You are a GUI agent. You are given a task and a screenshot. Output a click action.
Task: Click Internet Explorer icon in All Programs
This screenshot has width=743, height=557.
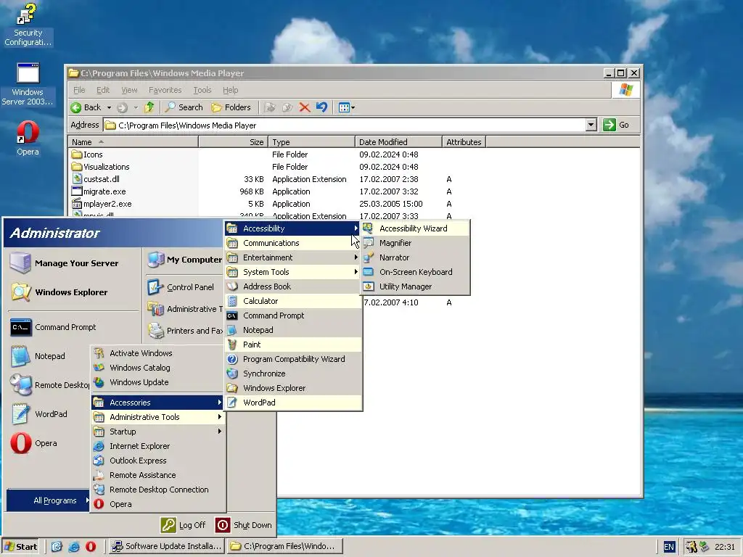click(x=99, y=446)
